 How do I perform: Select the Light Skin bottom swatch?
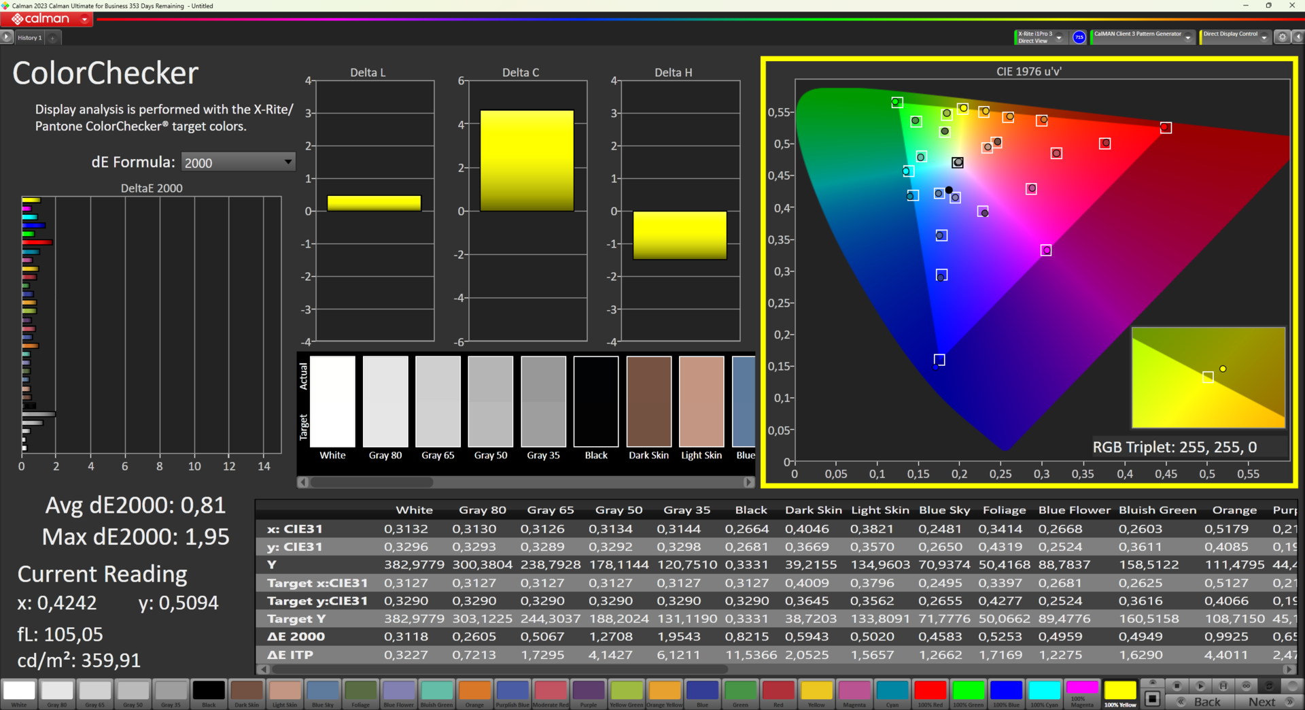285,694
